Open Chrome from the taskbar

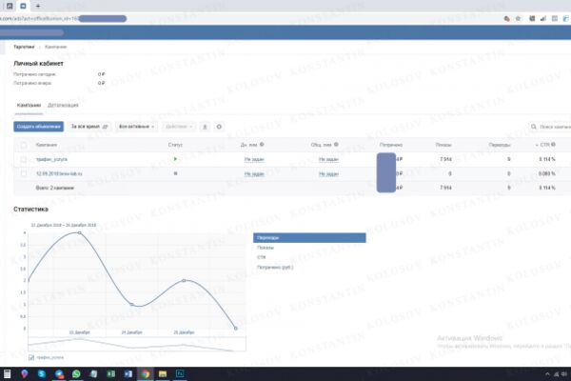(146, 373)
